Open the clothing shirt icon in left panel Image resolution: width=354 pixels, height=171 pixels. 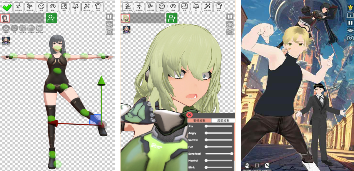click(x=98, y=7)
